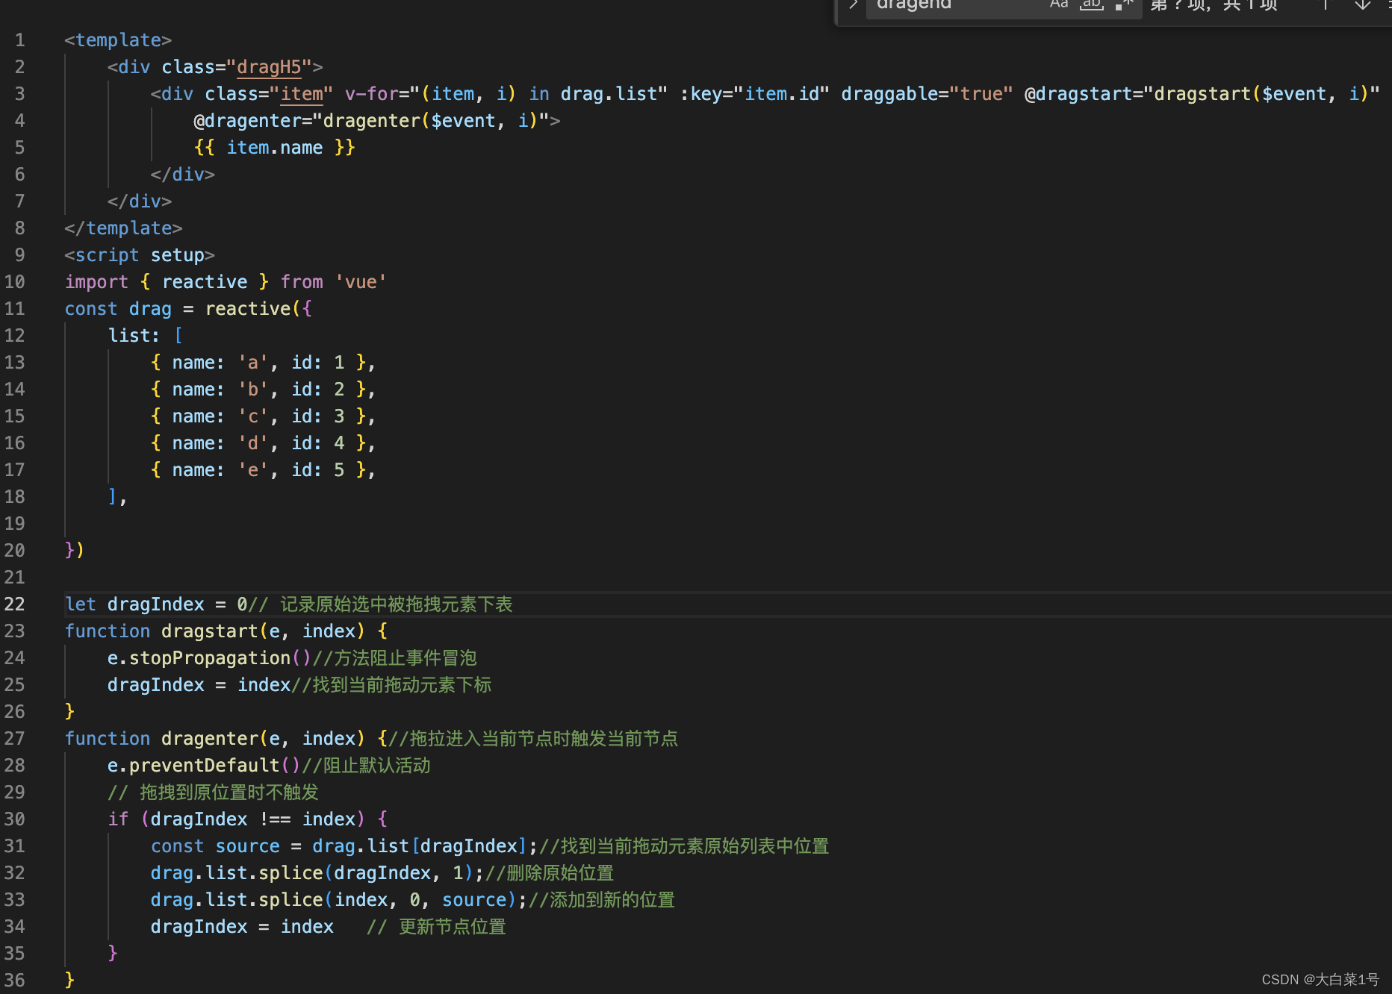Toggle Use Regular Expression in find widget

[x=1124, y=4]
